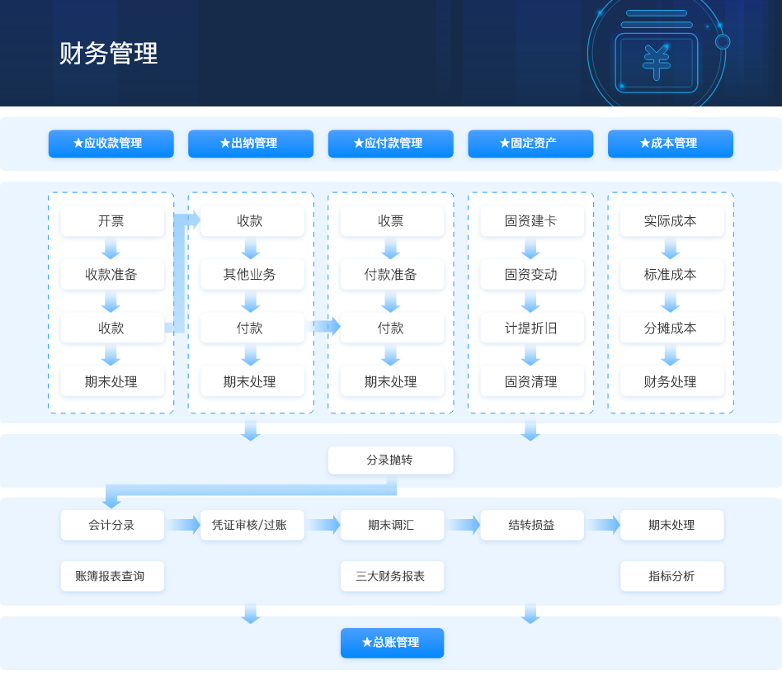Select 收款准备 step box
The height and width of the screenshot is (680, 782).
click(112, 275)
